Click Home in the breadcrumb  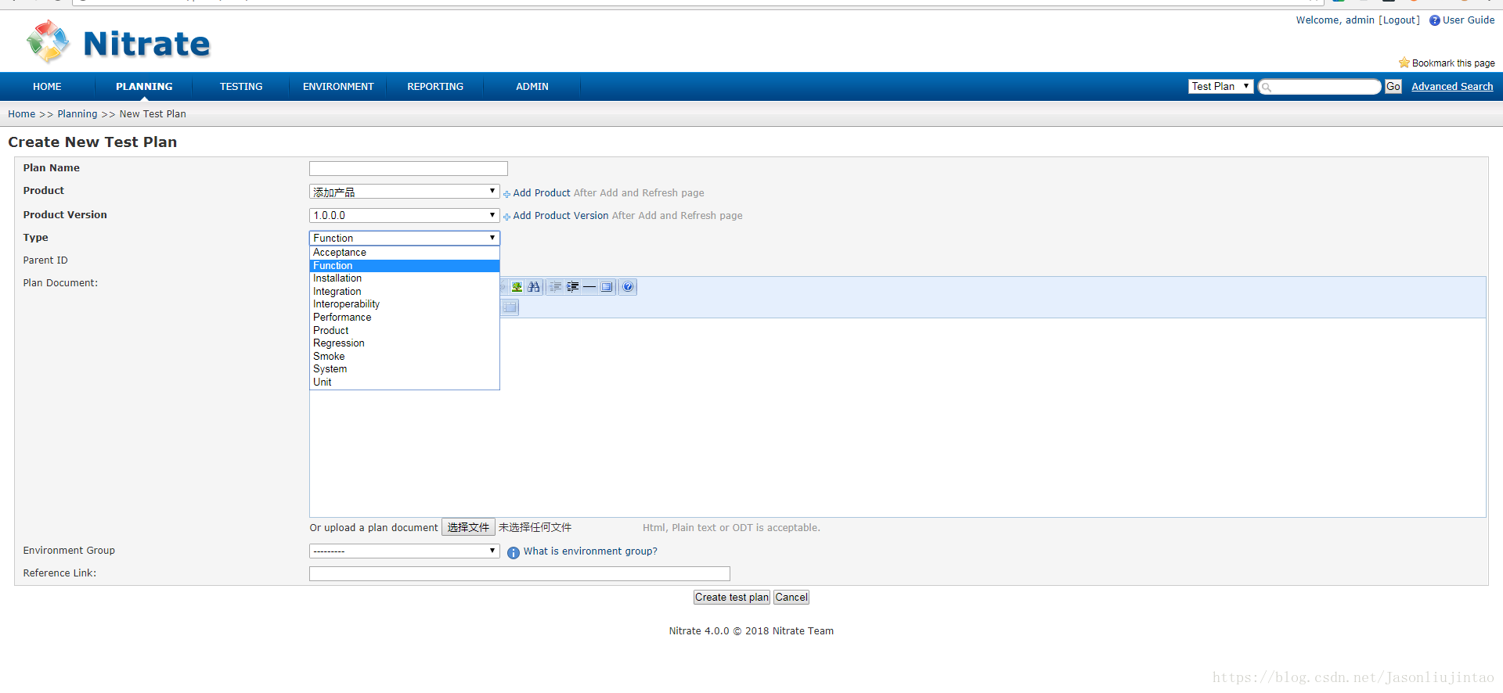pos(22,114)
